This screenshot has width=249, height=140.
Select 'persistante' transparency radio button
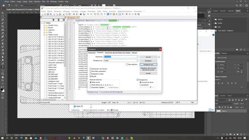tap(140, 85)
